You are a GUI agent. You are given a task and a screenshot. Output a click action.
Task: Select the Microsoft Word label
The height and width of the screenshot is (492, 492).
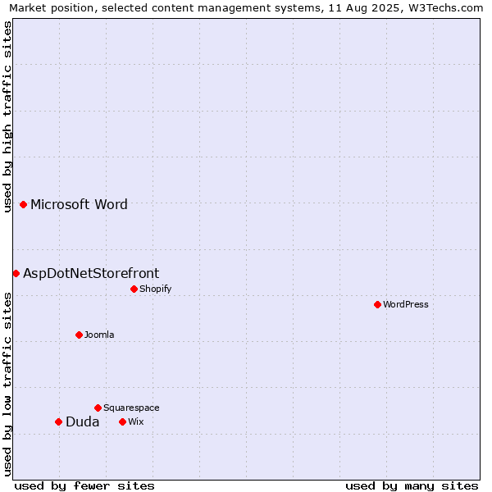[79, 204]
